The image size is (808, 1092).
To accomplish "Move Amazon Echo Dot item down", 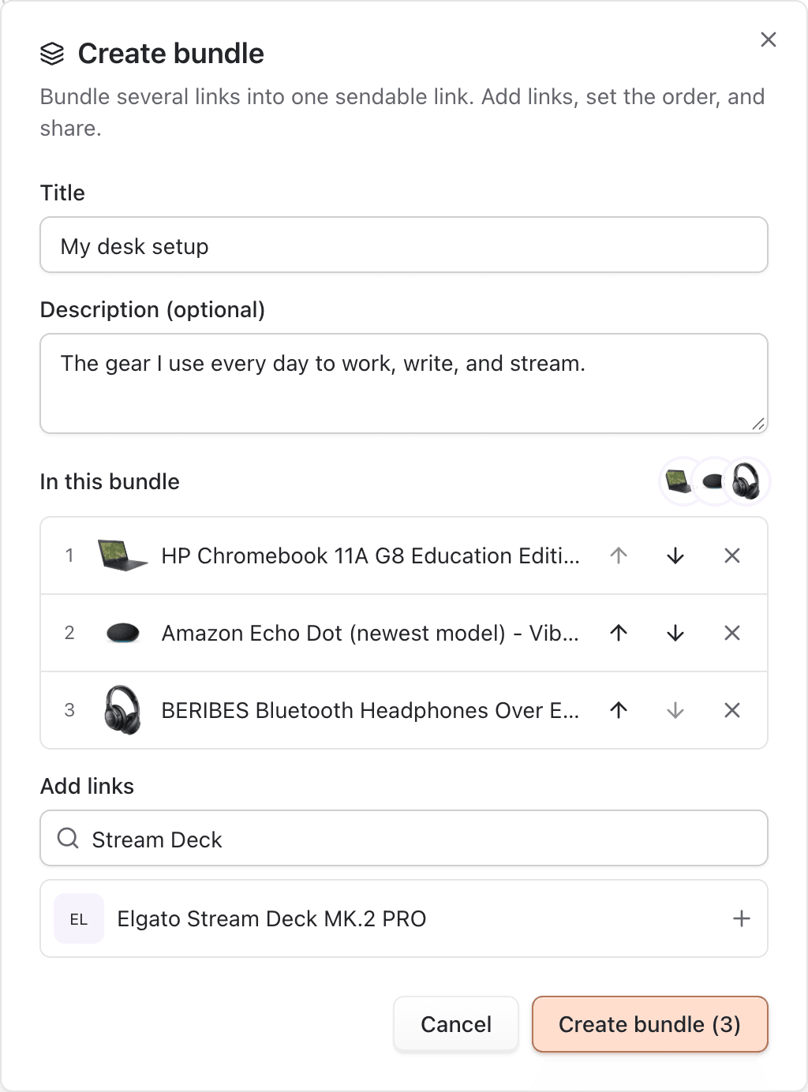I will click(675, 633).
